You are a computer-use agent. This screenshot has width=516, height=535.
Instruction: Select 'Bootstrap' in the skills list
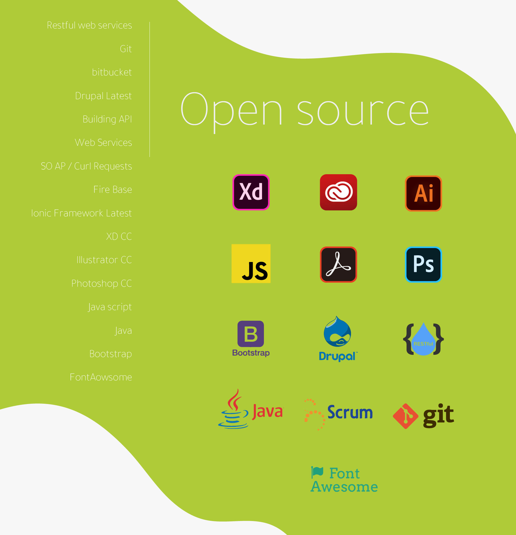pyautogui.click(x=111, y=354)
